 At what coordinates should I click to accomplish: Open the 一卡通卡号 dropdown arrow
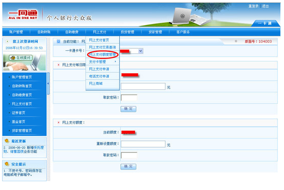[140, 51]
